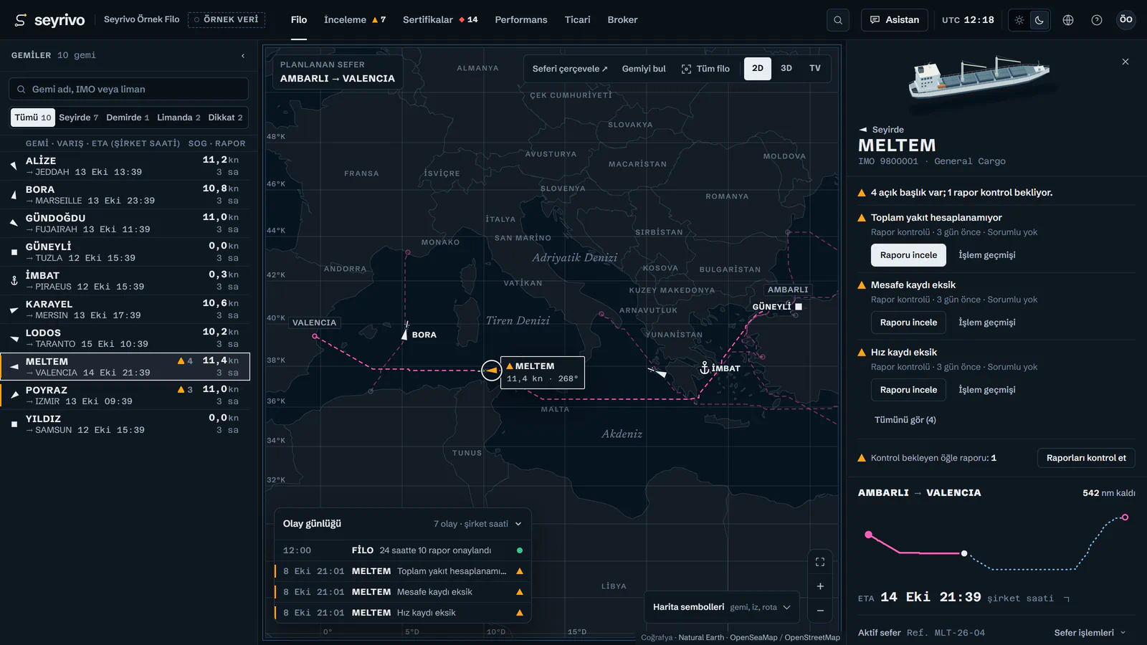This screenshot has height=645, width=1147.
Task: Click the MELTEM ship marker on map
Action: [491, 371]
